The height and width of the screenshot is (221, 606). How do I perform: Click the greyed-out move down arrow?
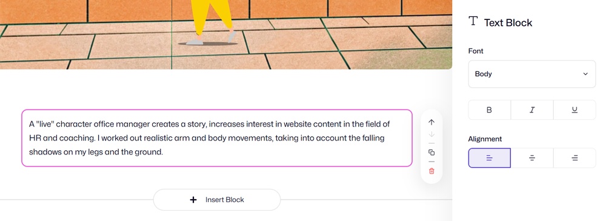coord(431,134)
